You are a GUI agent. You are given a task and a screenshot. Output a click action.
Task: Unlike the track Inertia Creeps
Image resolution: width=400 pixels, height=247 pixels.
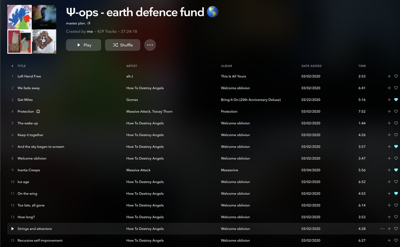coord(396,170)
